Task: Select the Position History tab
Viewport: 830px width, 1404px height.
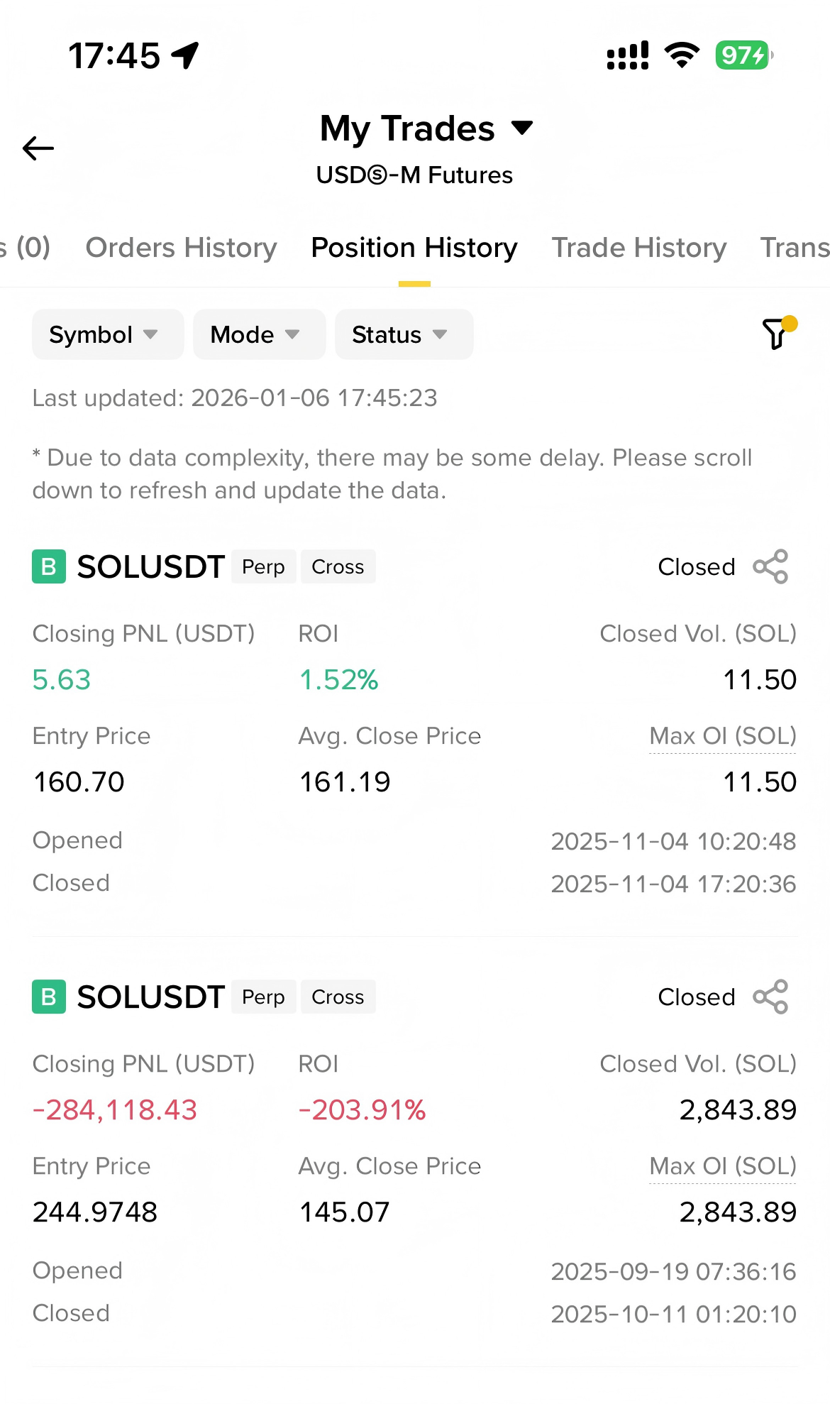Action: tap(414, 248)
